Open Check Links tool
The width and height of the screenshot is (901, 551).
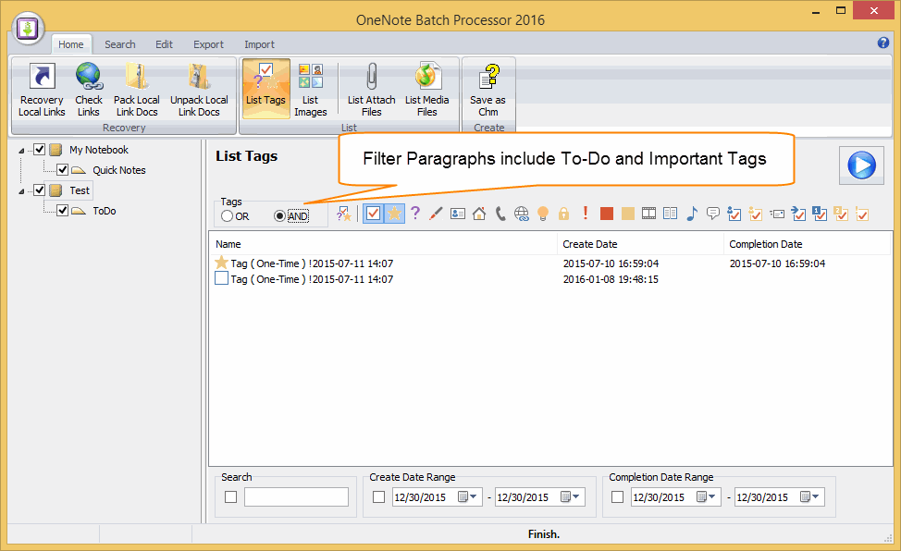[x=89, y=91]
